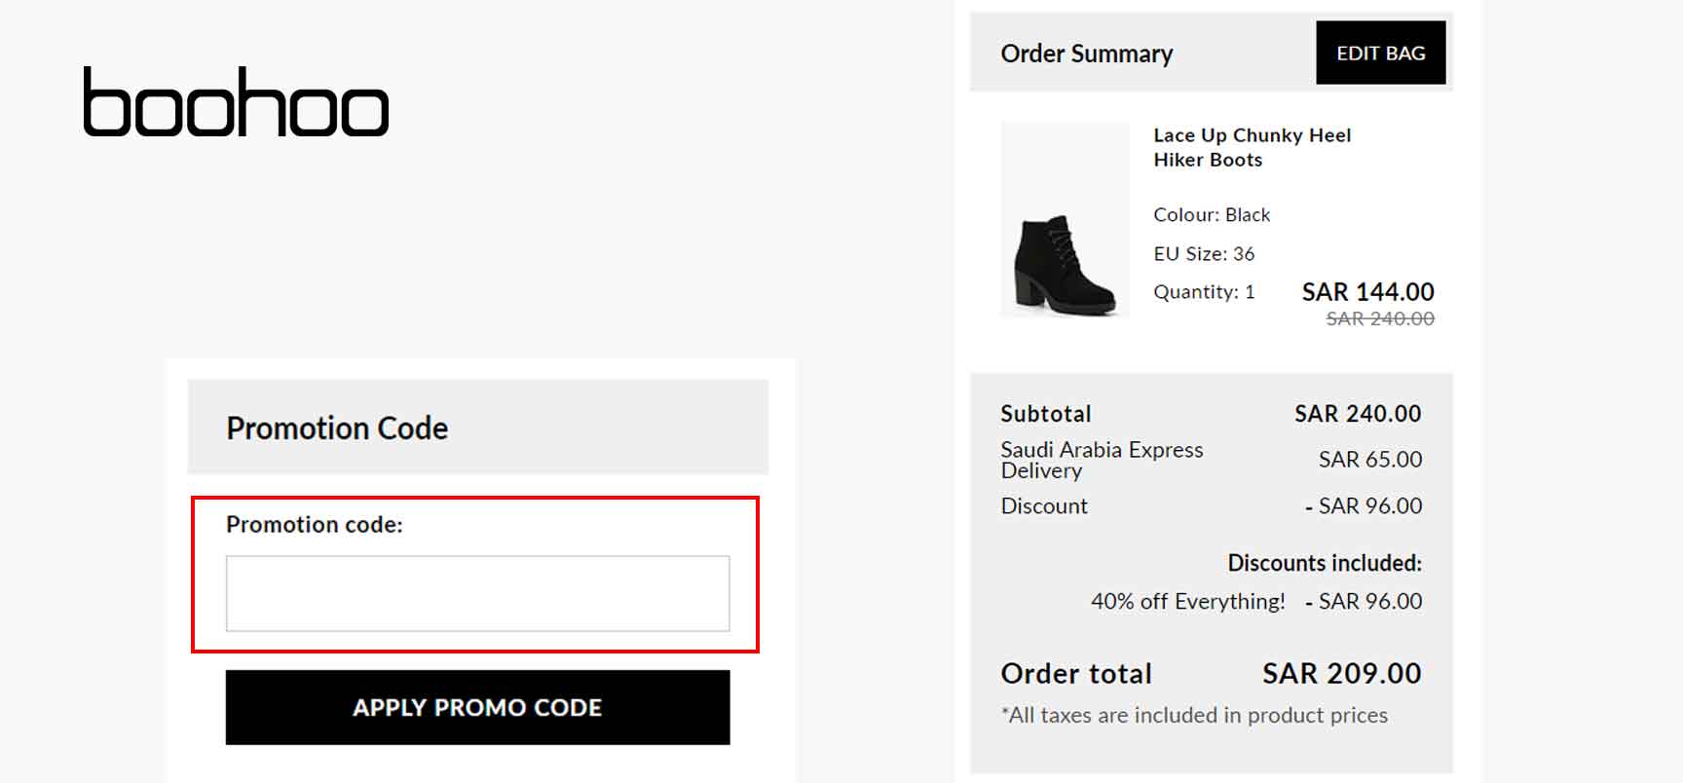The width and height of the screenshot is (1683, 783).
Task: Click the EDIT BAG button
Action: pos(1380,53)
